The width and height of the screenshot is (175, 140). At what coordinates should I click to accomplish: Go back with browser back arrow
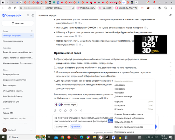[3, 8]
